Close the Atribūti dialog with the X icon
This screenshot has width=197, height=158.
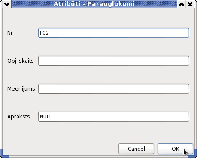[x=190, y=4]
